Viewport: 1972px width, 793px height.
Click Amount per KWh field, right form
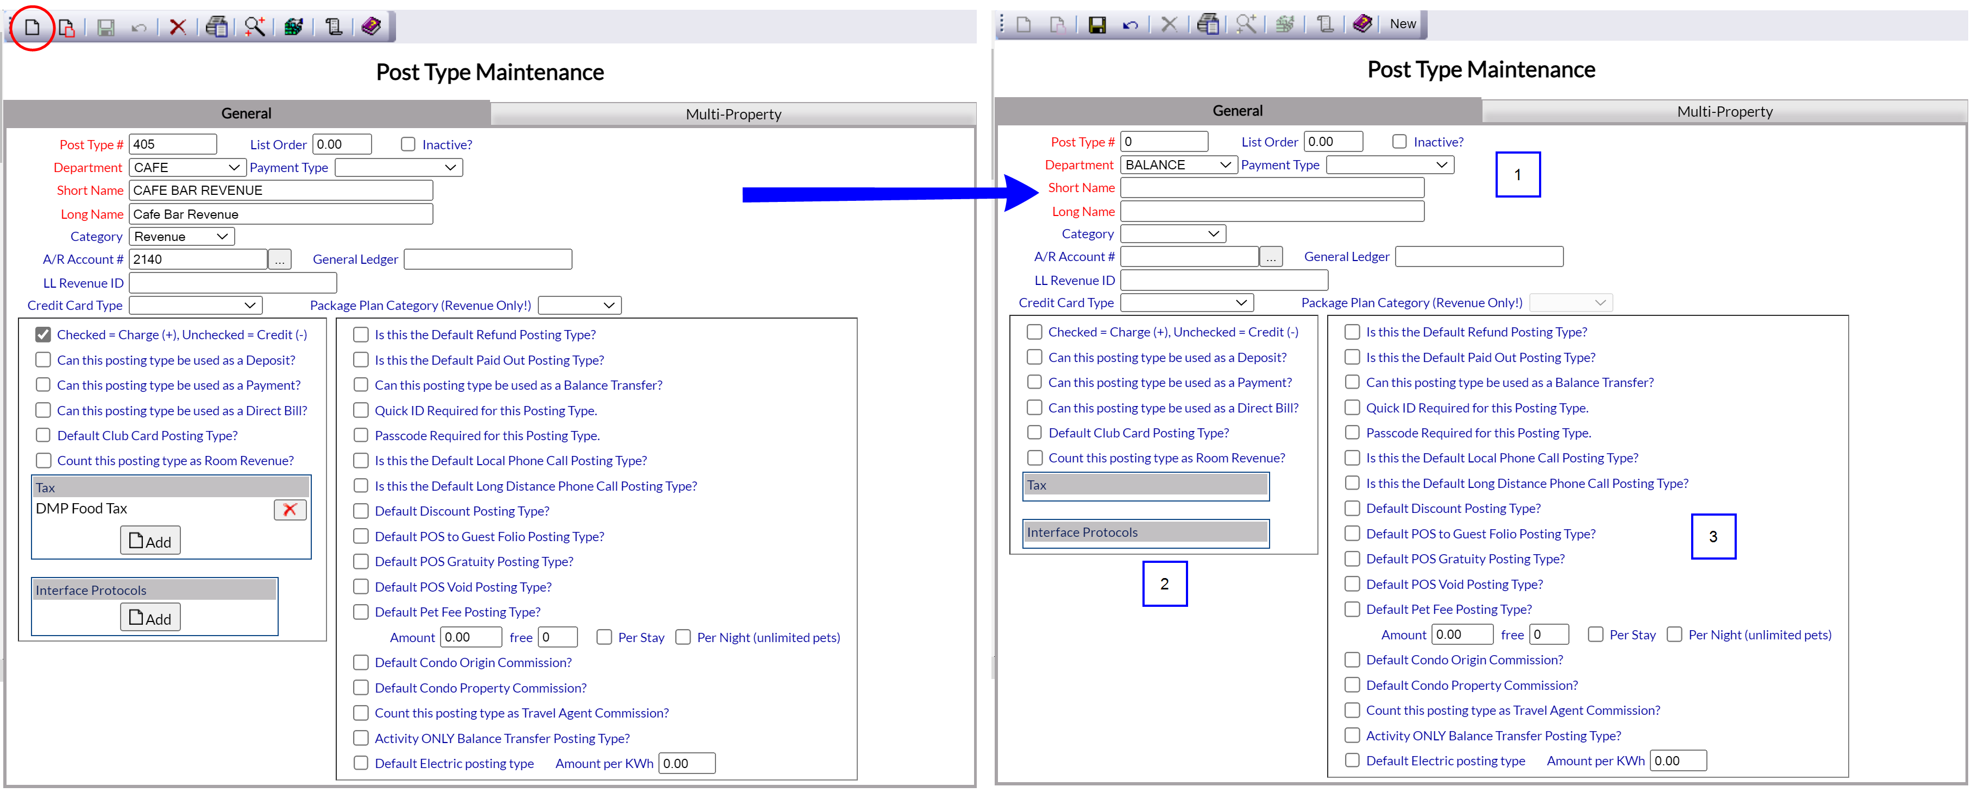pyautogui.click(x=1678, y=761)
